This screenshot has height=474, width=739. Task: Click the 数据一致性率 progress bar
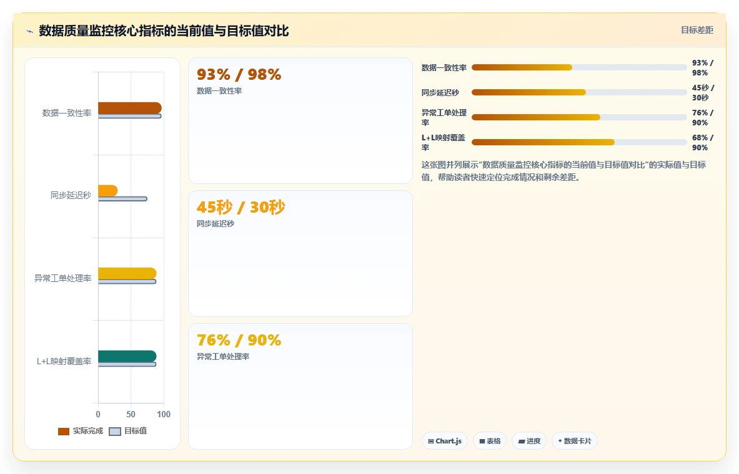click(x=579, y=67)
